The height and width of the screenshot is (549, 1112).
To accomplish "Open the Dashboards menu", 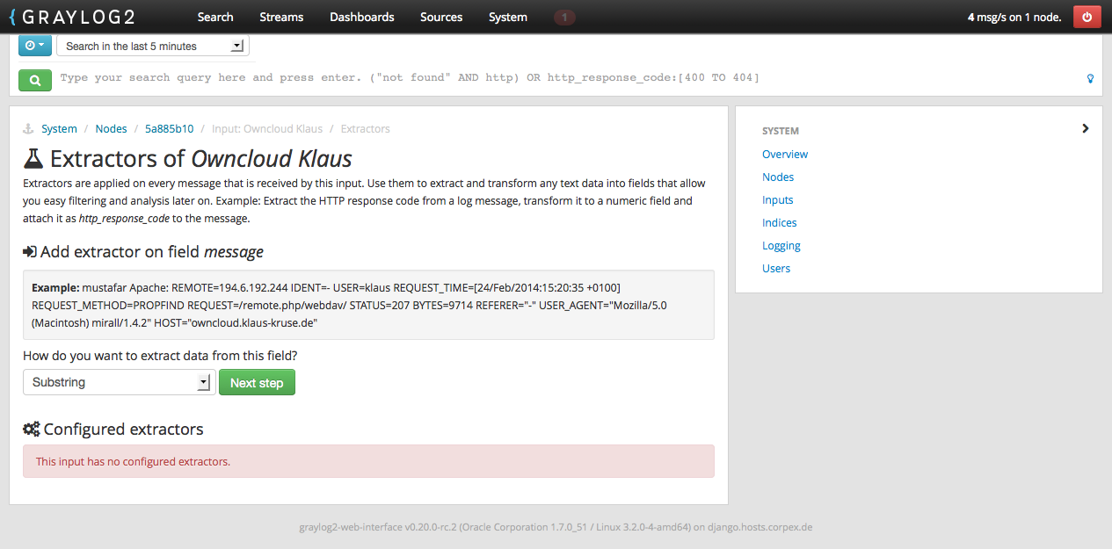I will 361,17.
